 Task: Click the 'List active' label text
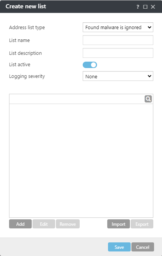(20, 65)
